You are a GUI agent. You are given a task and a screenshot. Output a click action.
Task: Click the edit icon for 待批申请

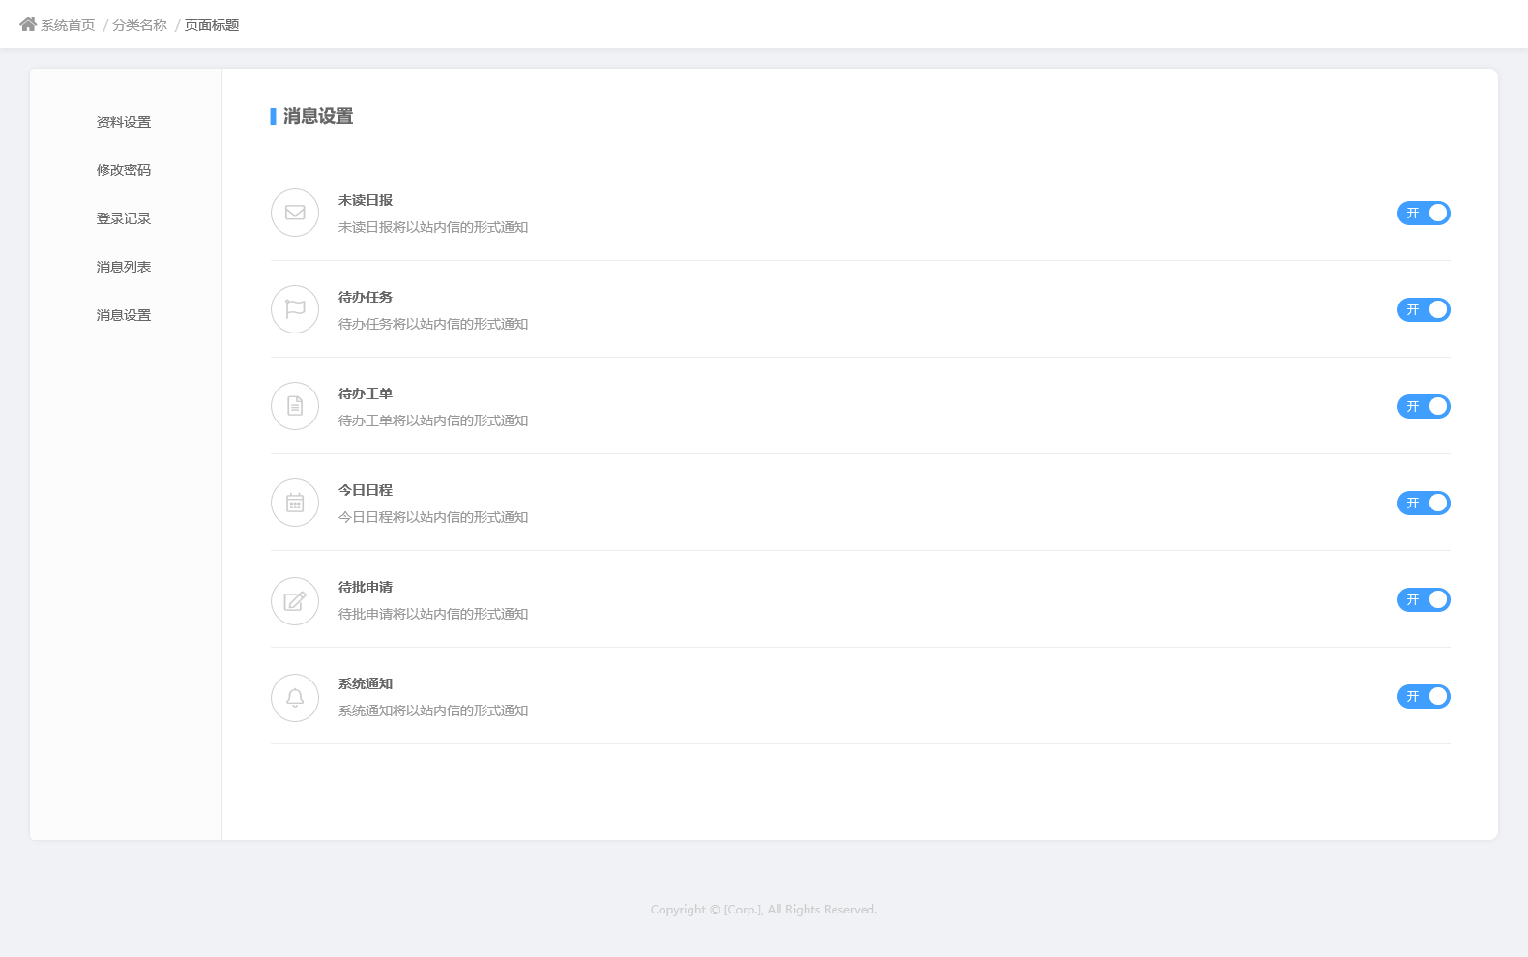pyautogui.click(x=295, y=601)
